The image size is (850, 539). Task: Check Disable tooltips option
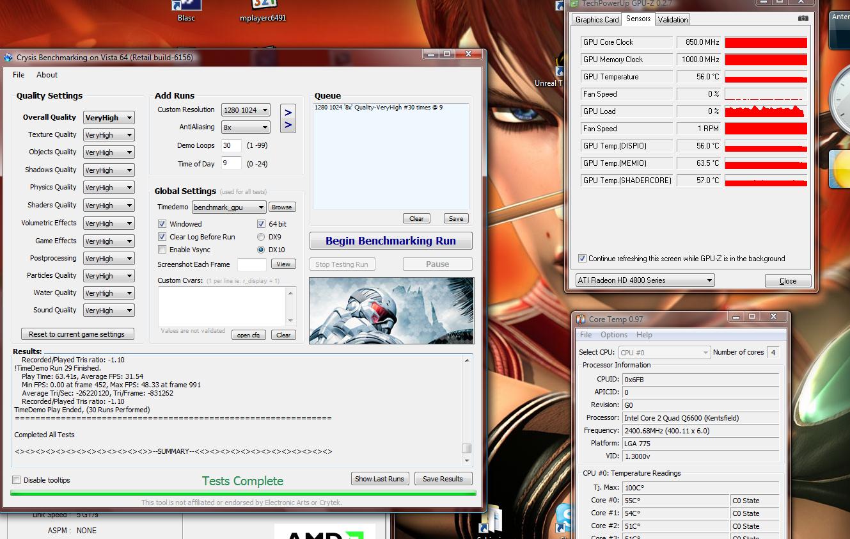coord(17,480)
